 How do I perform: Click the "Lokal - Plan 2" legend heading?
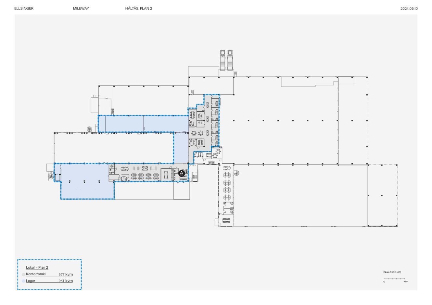(x=37, y=267)
